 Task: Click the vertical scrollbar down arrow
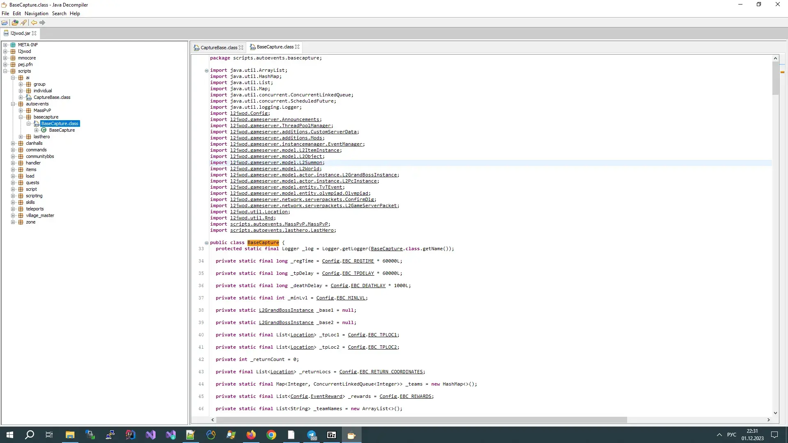tap(775, 413)
